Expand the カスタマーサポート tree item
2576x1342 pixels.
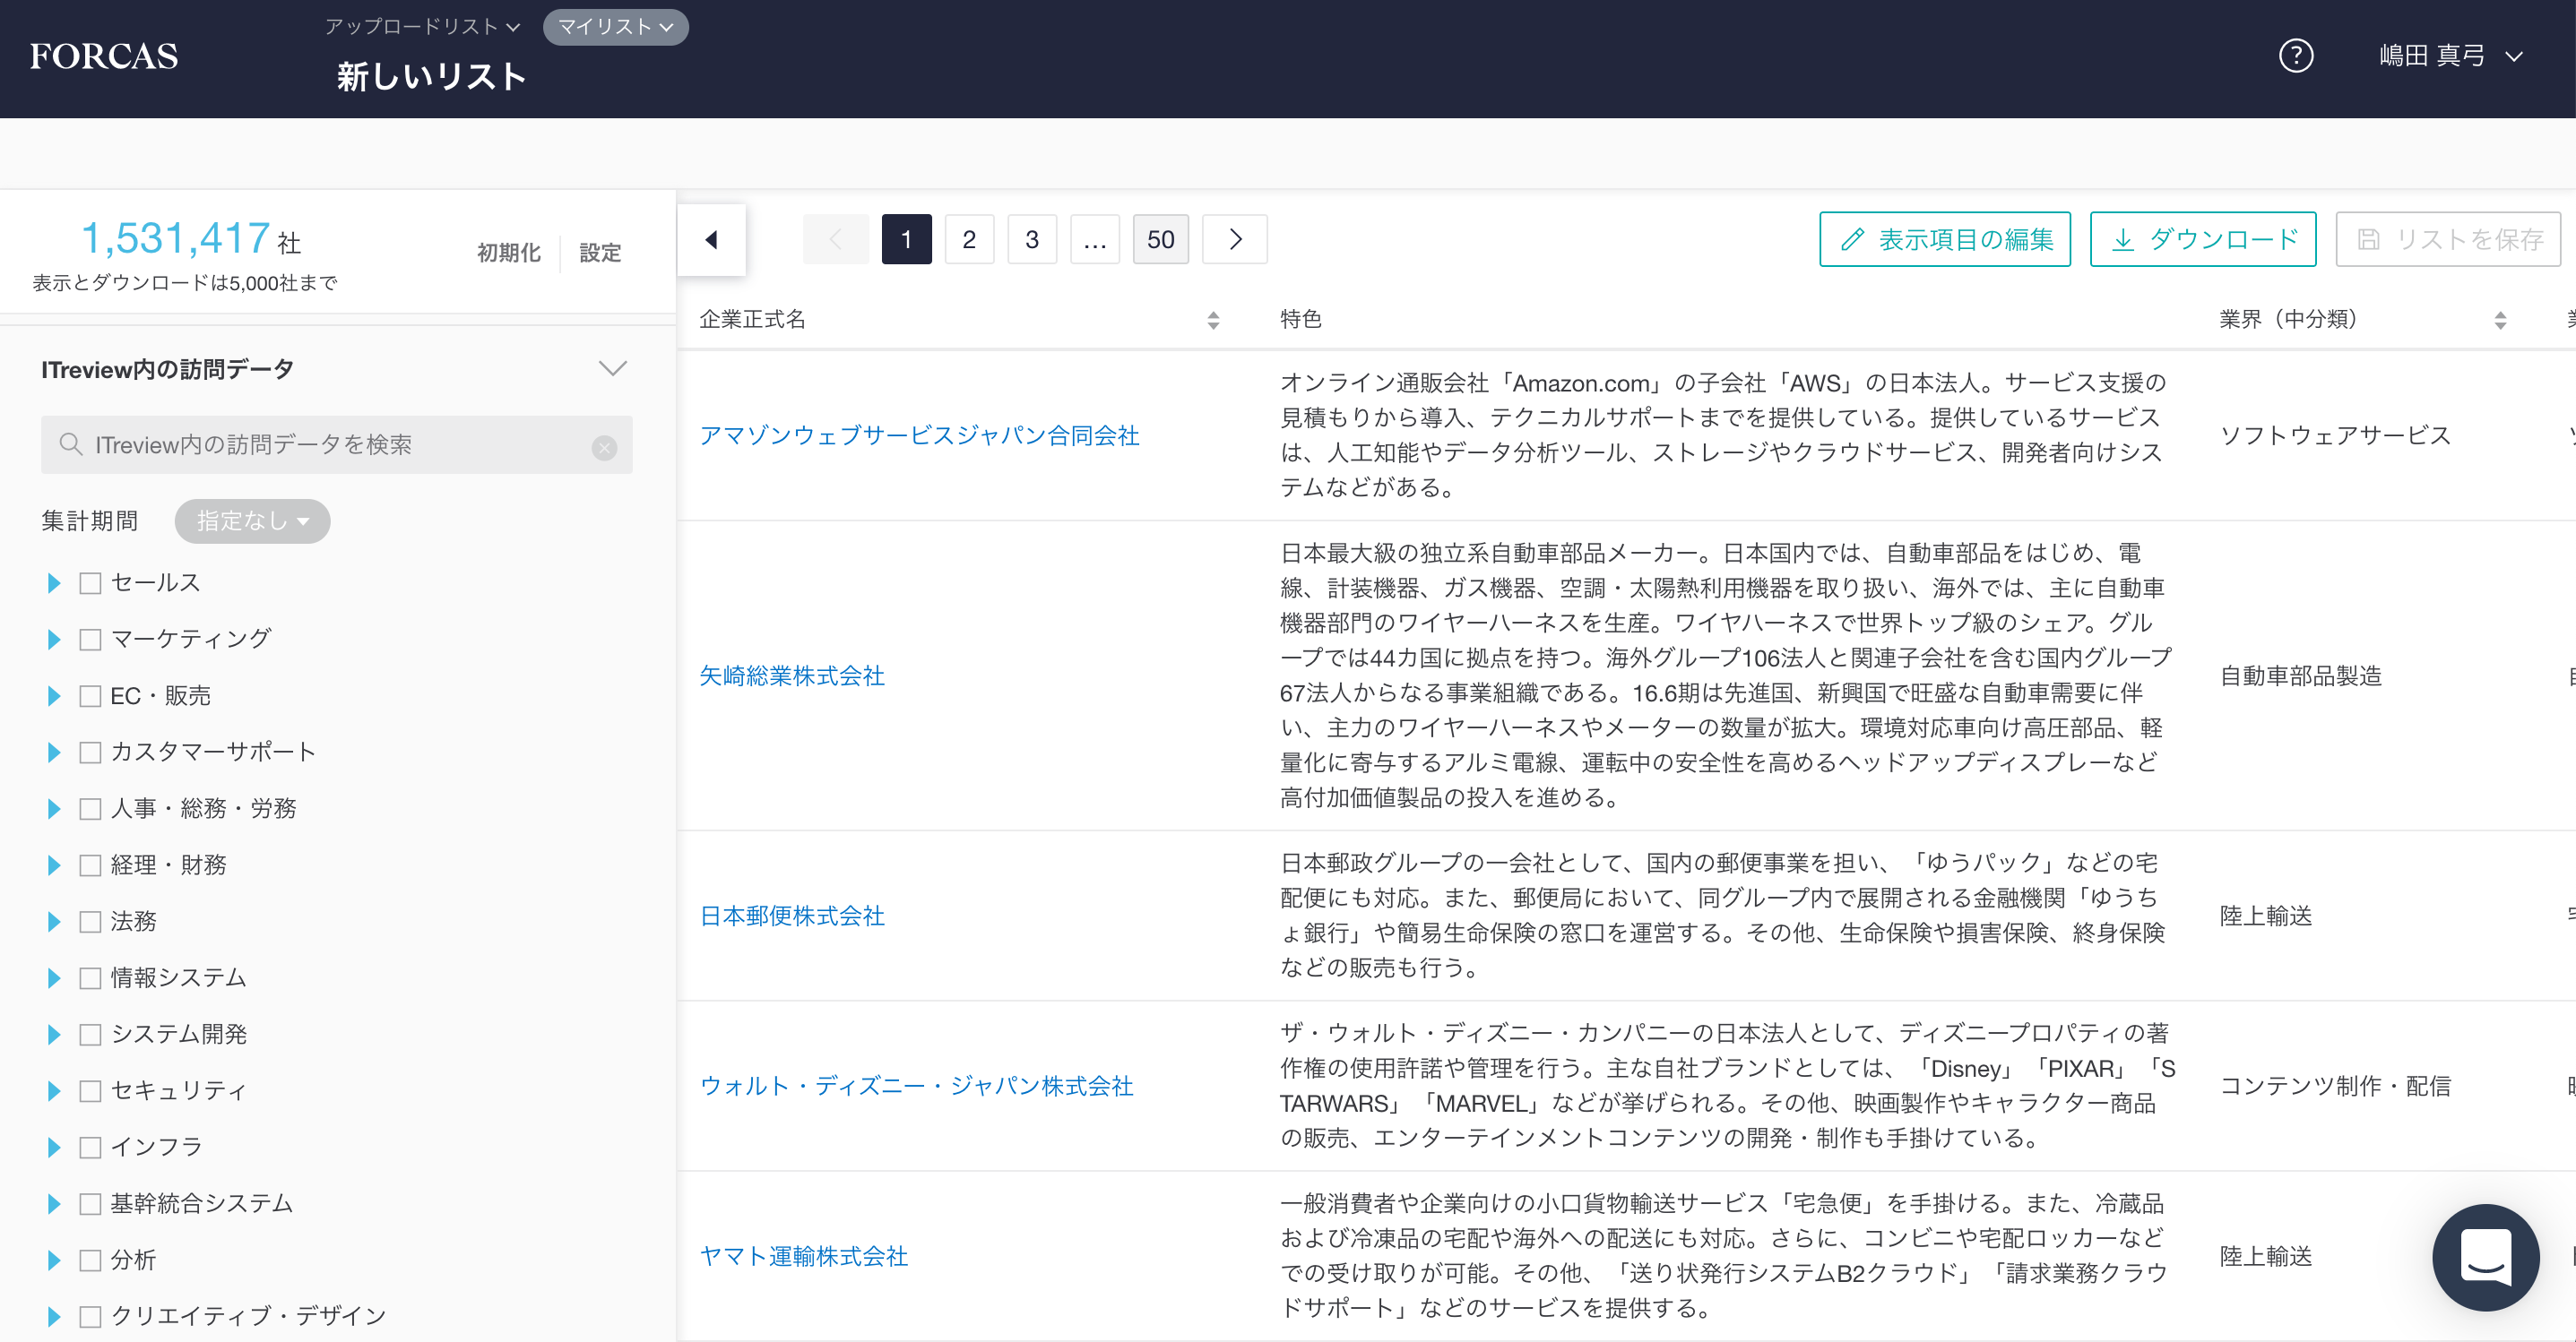53,752
